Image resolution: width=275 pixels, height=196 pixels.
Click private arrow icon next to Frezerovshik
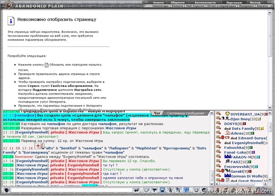218,166
